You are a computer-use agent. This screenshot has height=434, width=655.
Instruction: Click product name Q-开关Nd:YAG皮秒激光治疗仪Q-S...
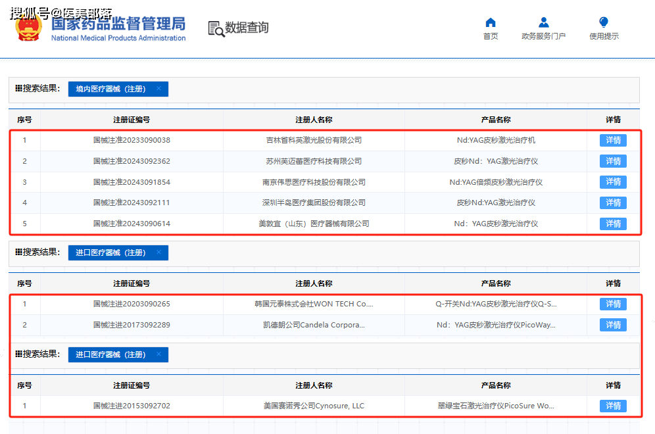click(x=496, y=304)
